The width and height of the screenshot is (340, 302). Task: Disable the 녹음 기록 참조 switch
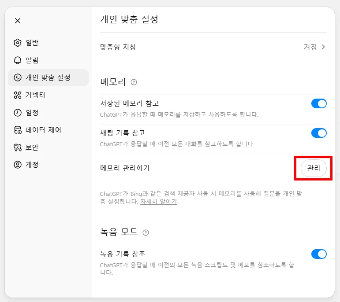(x=319, y=254)
